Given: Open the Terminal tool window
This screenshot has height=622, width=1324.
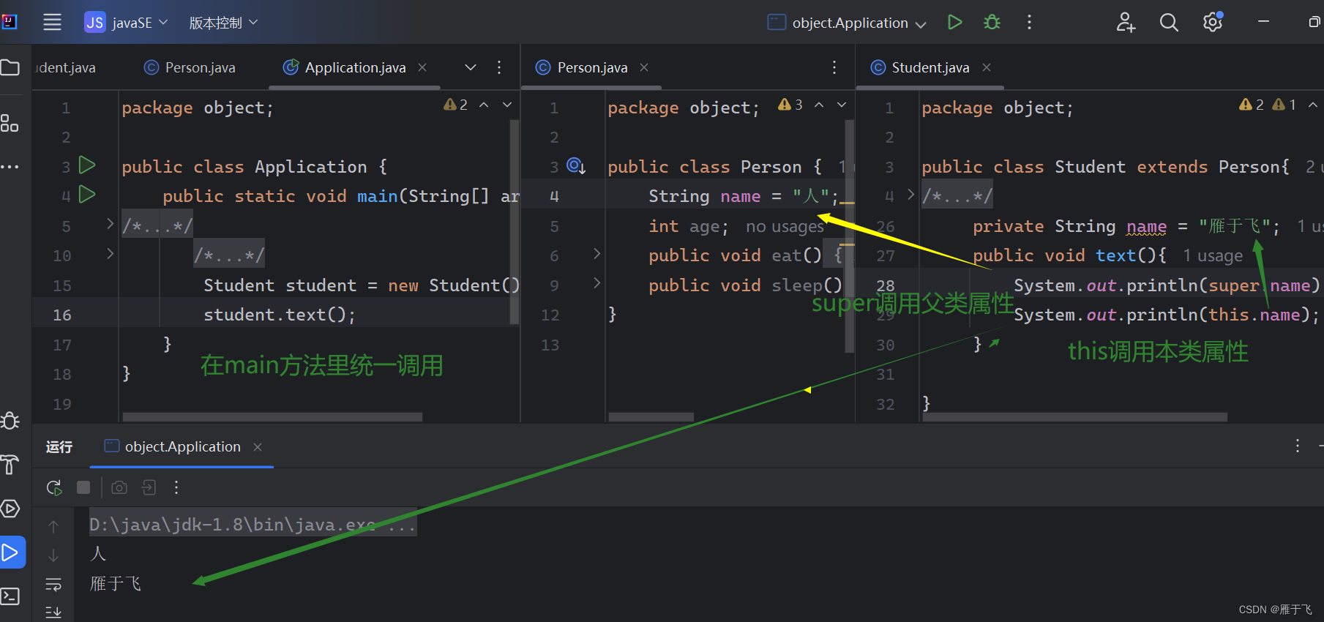Looking at the screenshot, I should tap(10, 596).
